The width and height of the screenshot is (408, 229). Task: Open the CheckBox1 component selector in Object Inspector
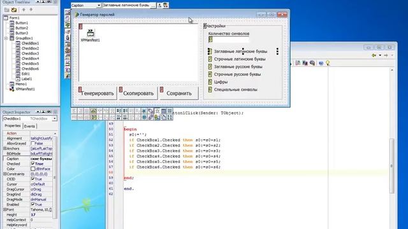point(55,119)
